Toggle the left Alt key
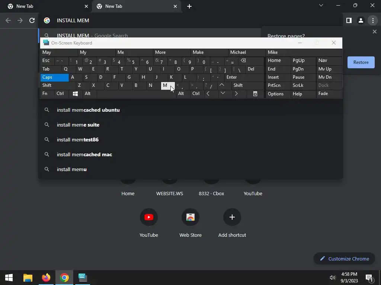Screen dimensions: 381x285 [90, 94]
